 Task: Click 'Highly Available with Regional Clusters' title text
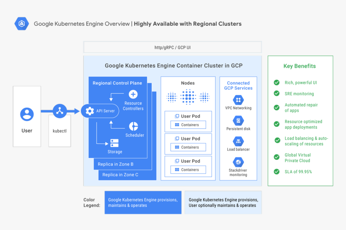(x=188, y=24)
